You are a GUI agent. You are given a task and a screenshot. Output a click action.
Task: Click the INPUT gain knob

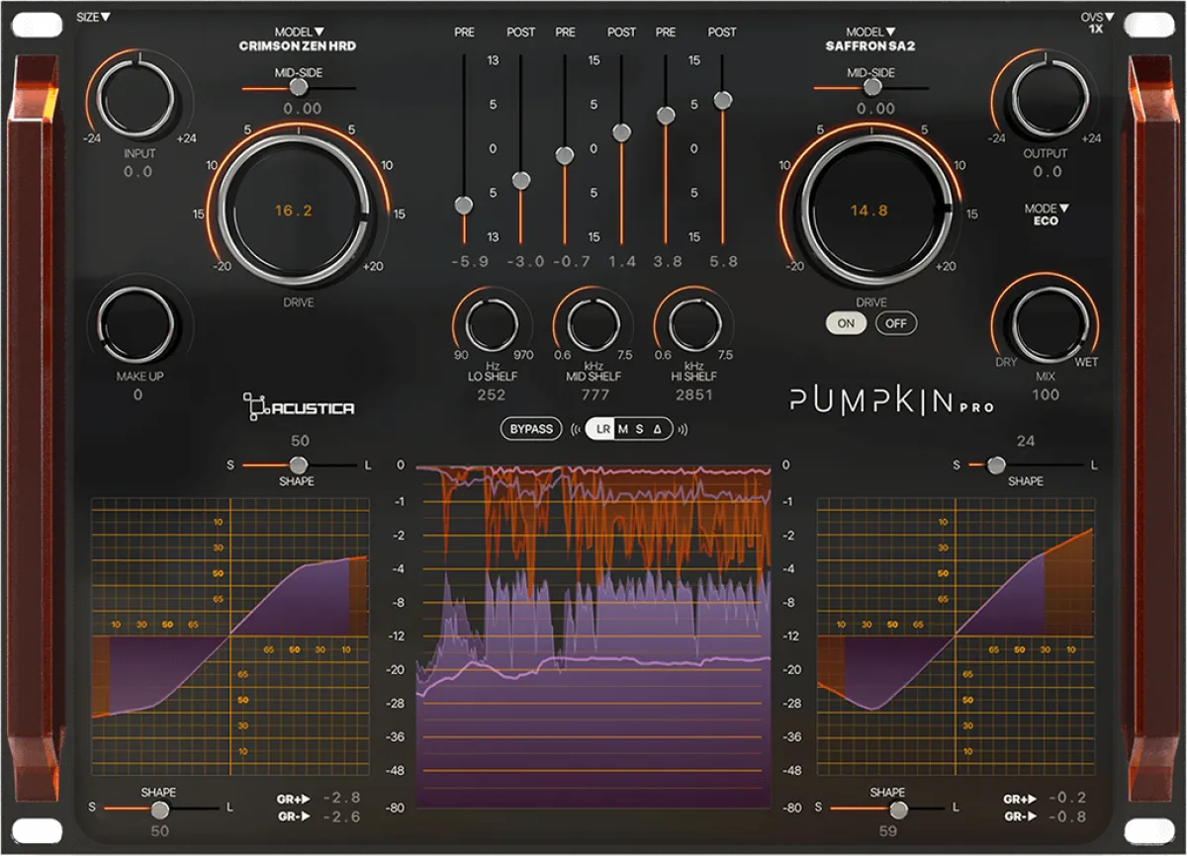(137, 98)
